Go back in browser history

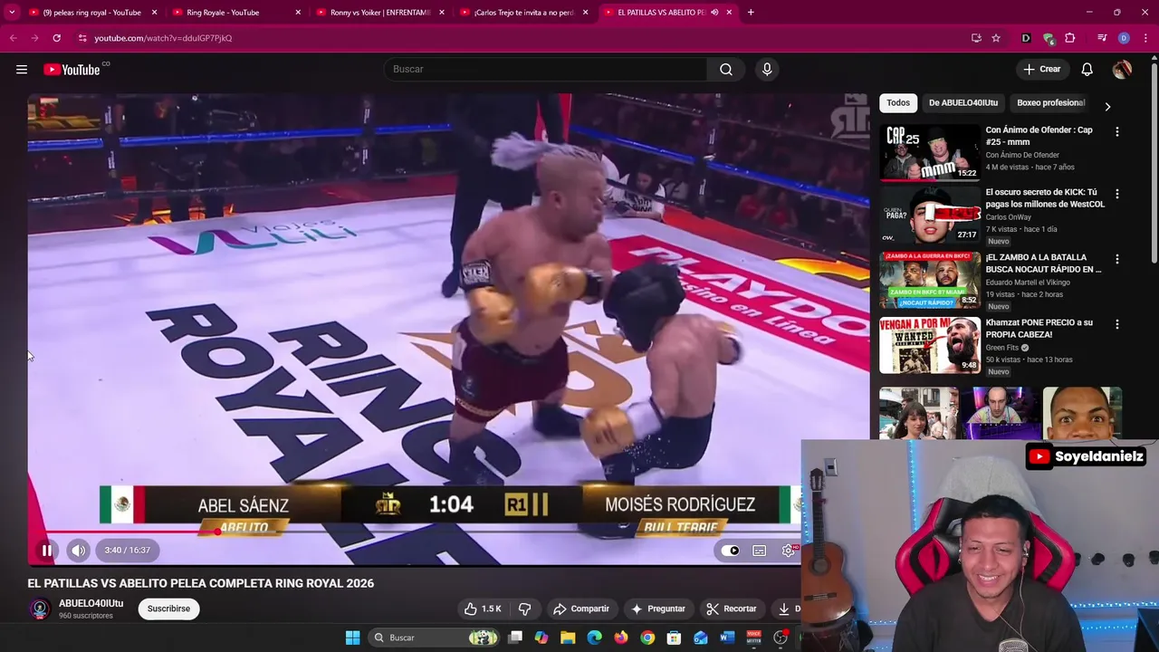coord(13,38)
